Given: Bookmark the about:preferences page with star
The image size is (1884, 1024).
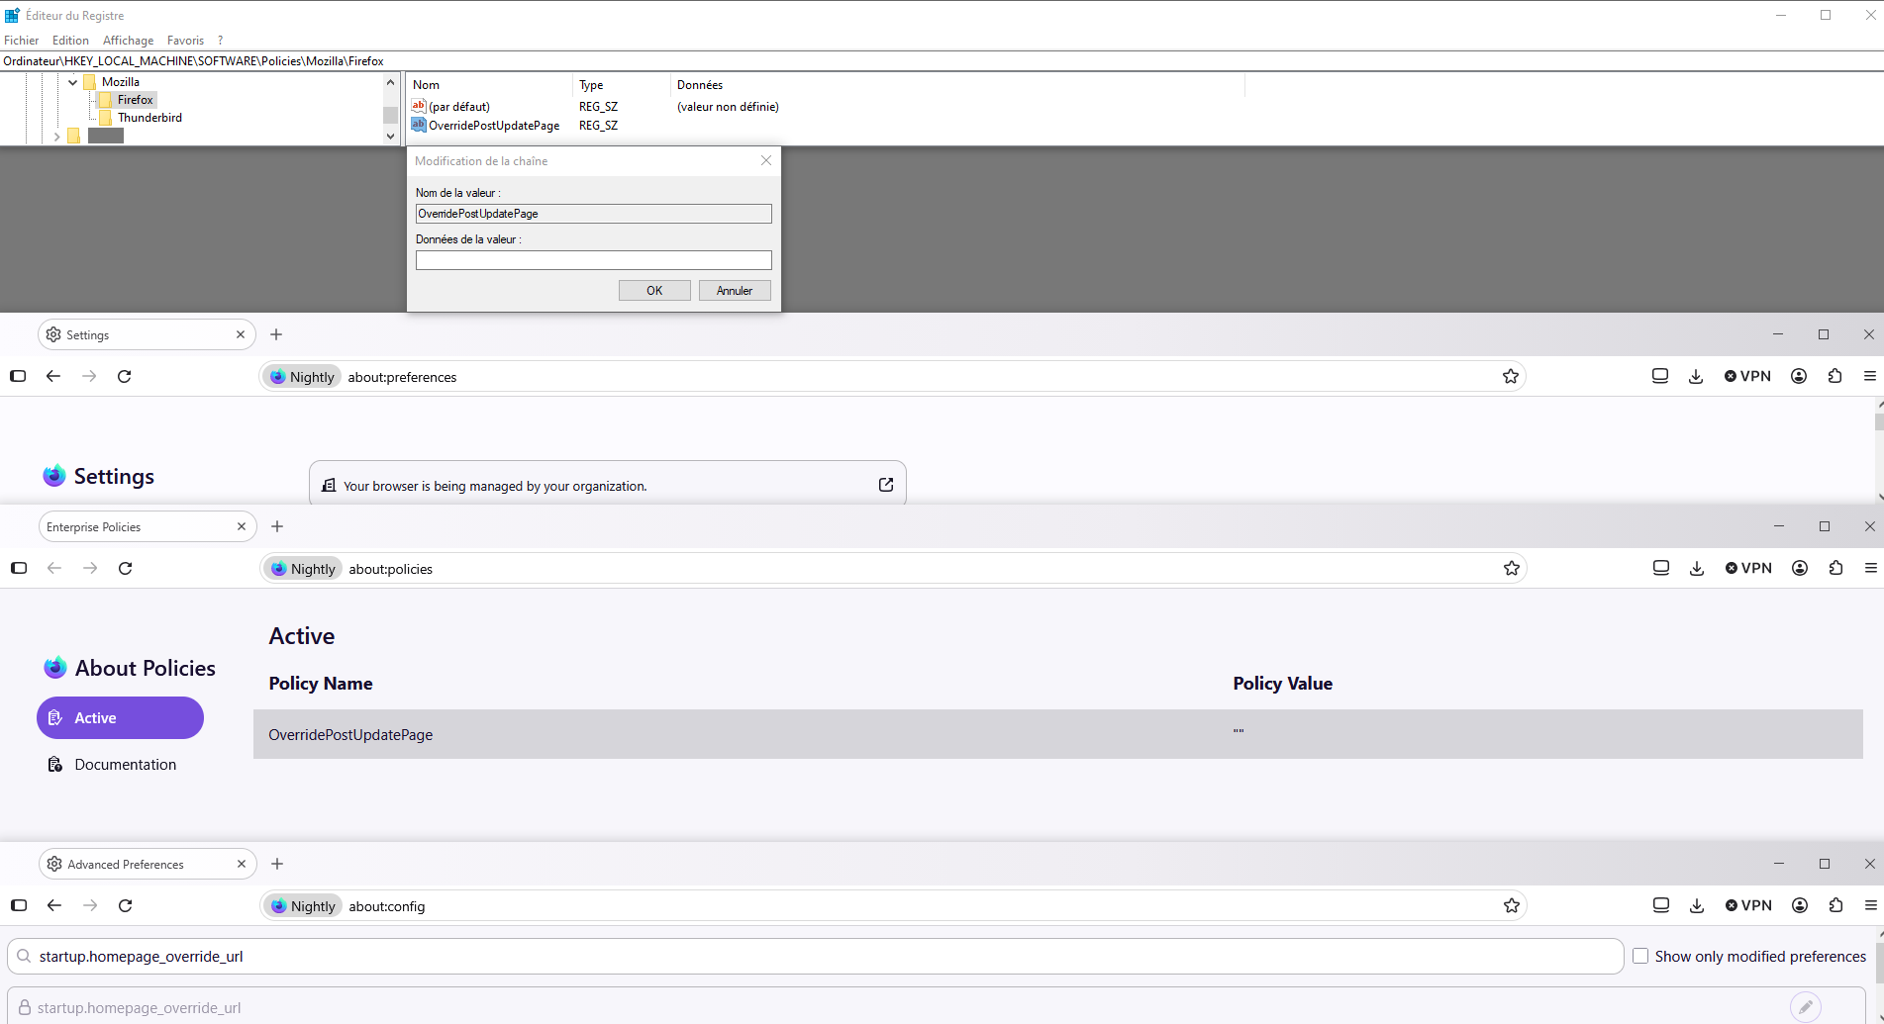Looking at the screenshot, I should click(x=1511, y=376).
